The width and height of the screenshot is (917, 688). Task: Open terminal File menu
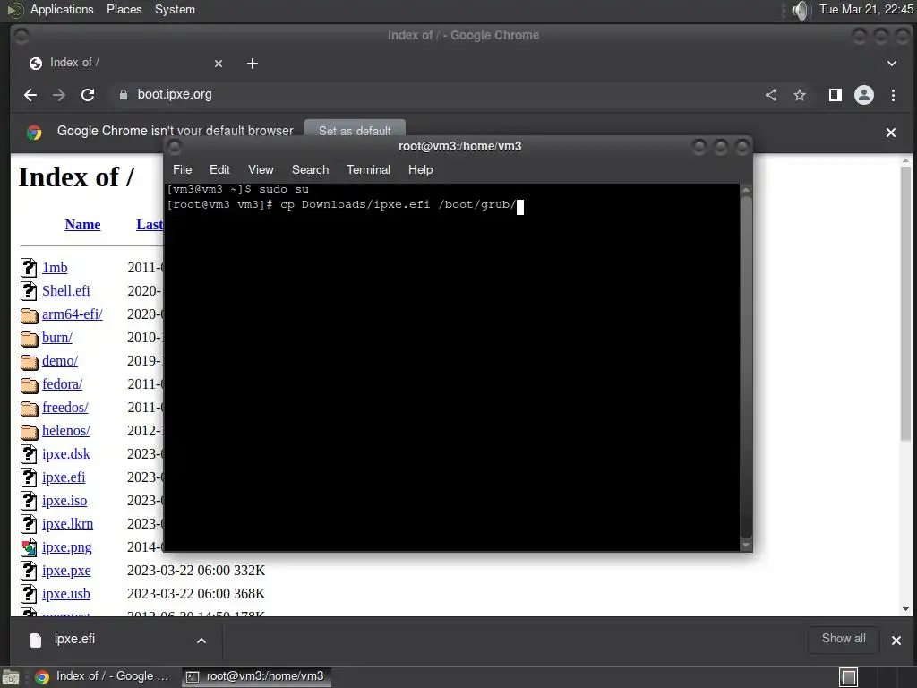click(x=182, y=169)
